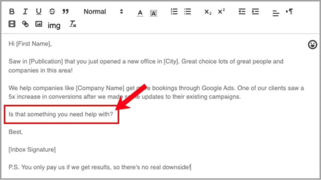Image resolution: width=321 pixels, height=180 pixels.
Task: Click the 'Is that something you need help with?' line
Action: pyautogui.click(x=61, y=114)
